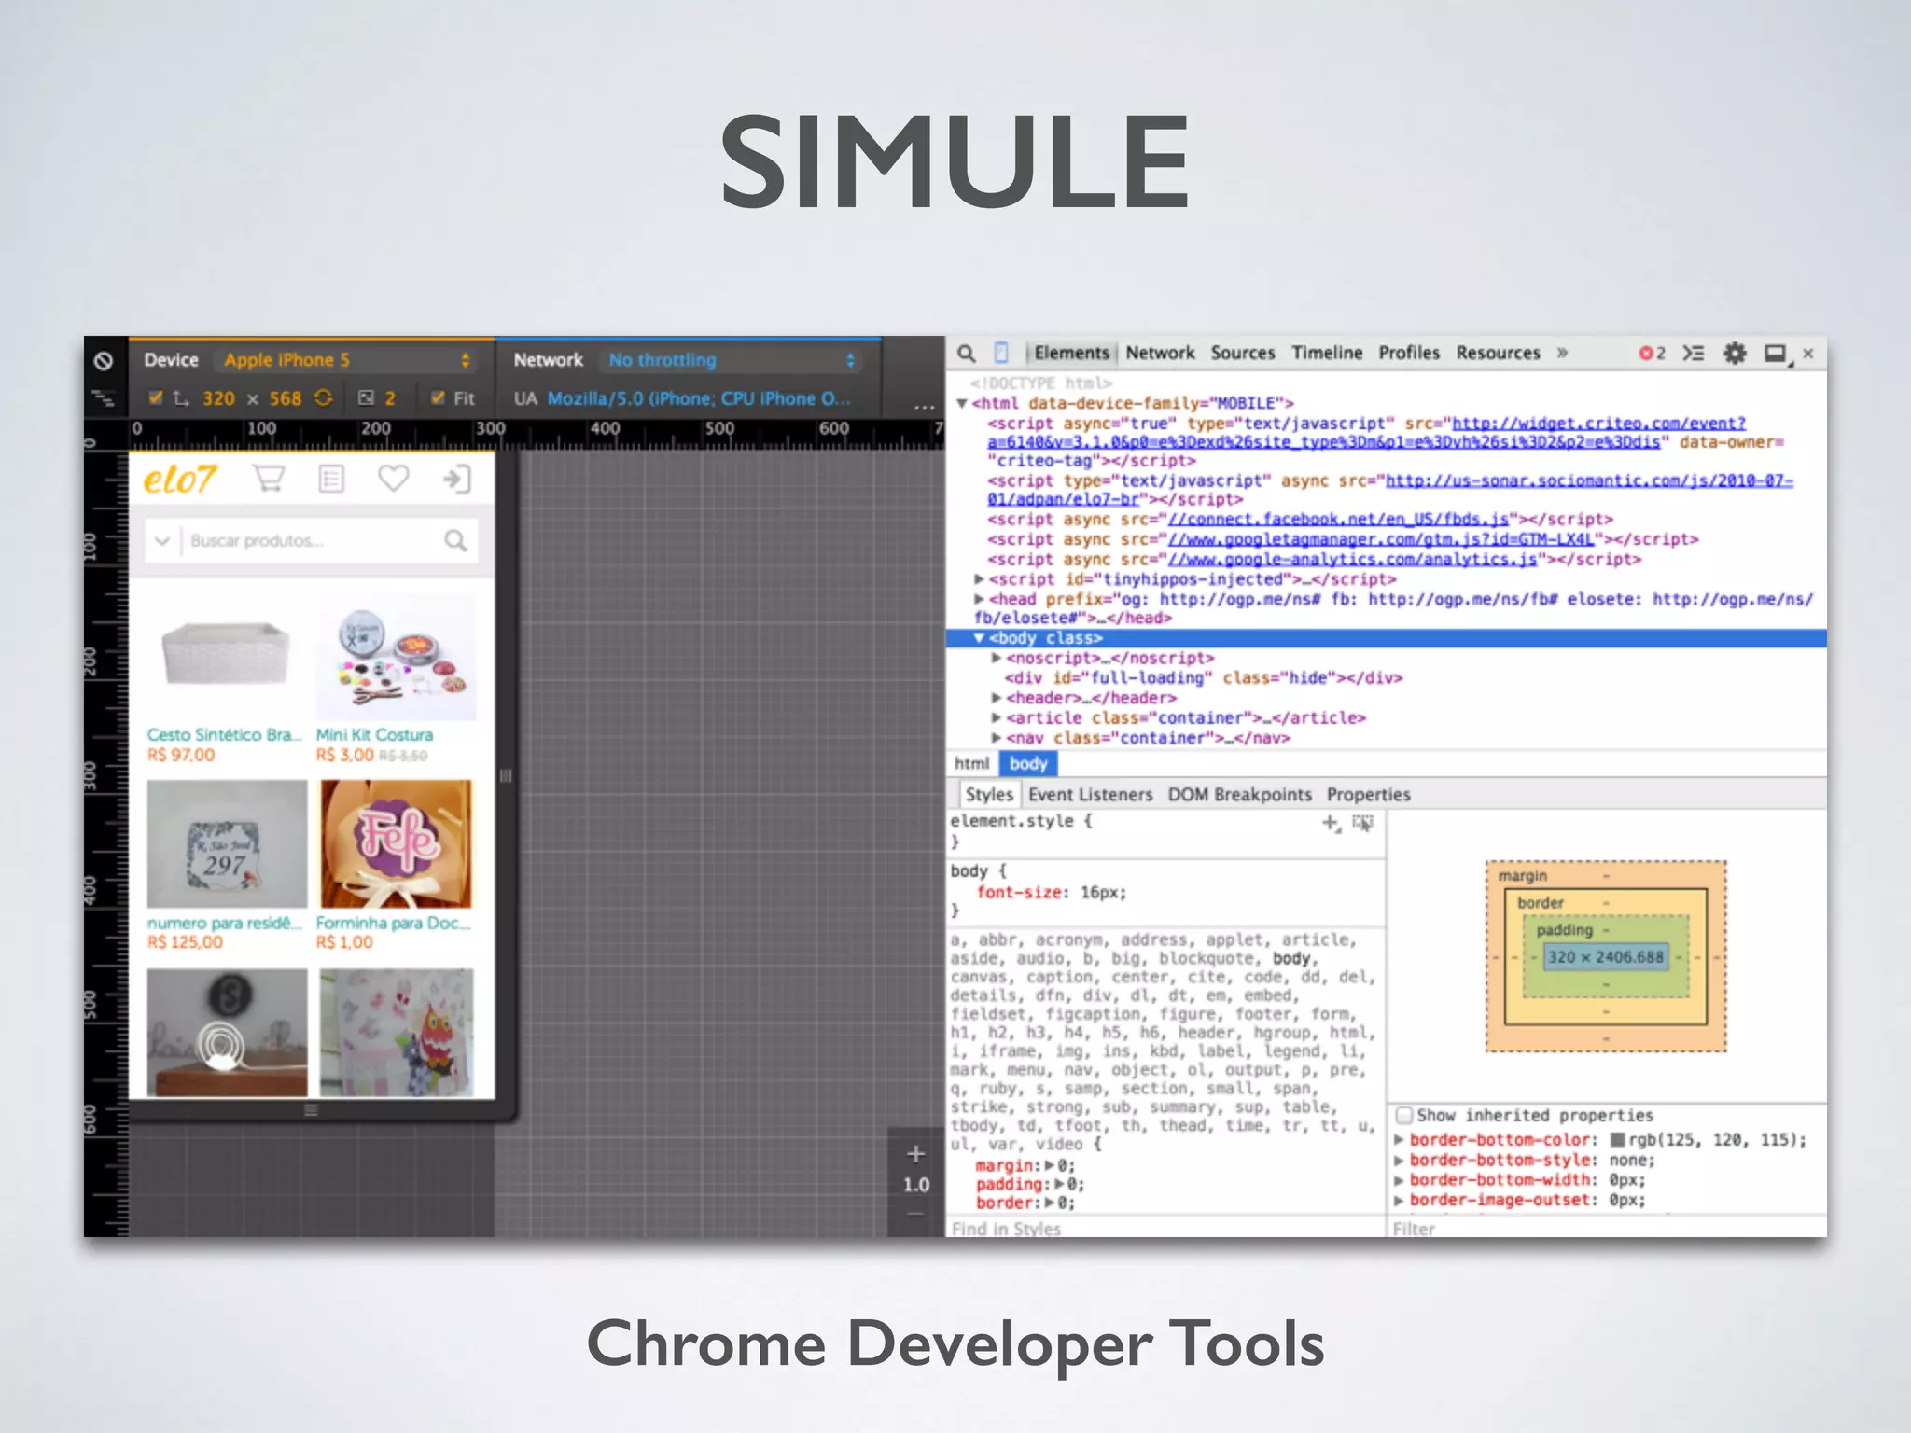Open the Device dropdown Apple iPhone 5
This screenshot has height=1433, width=1911.
click(x=347, y=360)
